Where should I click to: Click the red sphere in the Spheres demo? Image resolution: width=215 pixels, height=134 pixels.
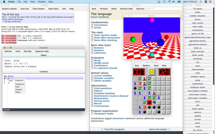[x=166, y=37]
